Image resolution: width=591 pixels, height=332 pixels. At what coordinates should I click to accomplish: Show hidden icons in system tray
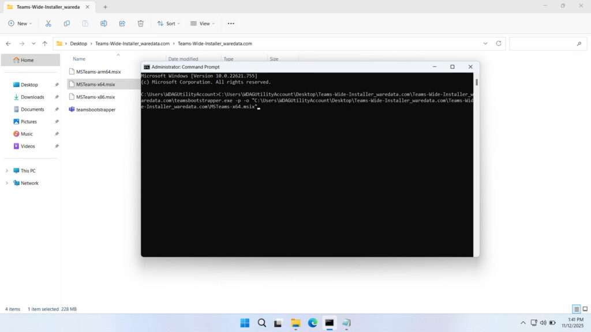click(x=522, y=323)
